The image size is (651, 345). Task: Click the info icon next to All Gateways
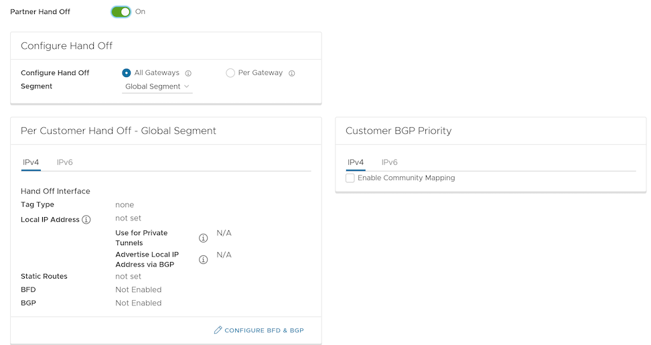pyautogui.click(x=188, y=74)
